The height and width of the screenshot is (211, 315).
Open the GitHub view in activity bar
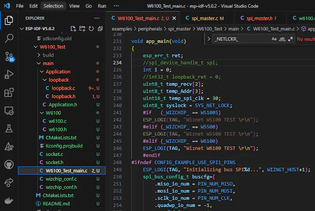pyautogui.click(x=9, y=165)
